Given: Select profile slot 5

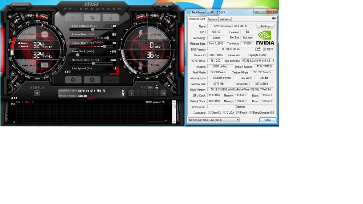Looking at the screenshot, I should (157, 93).
